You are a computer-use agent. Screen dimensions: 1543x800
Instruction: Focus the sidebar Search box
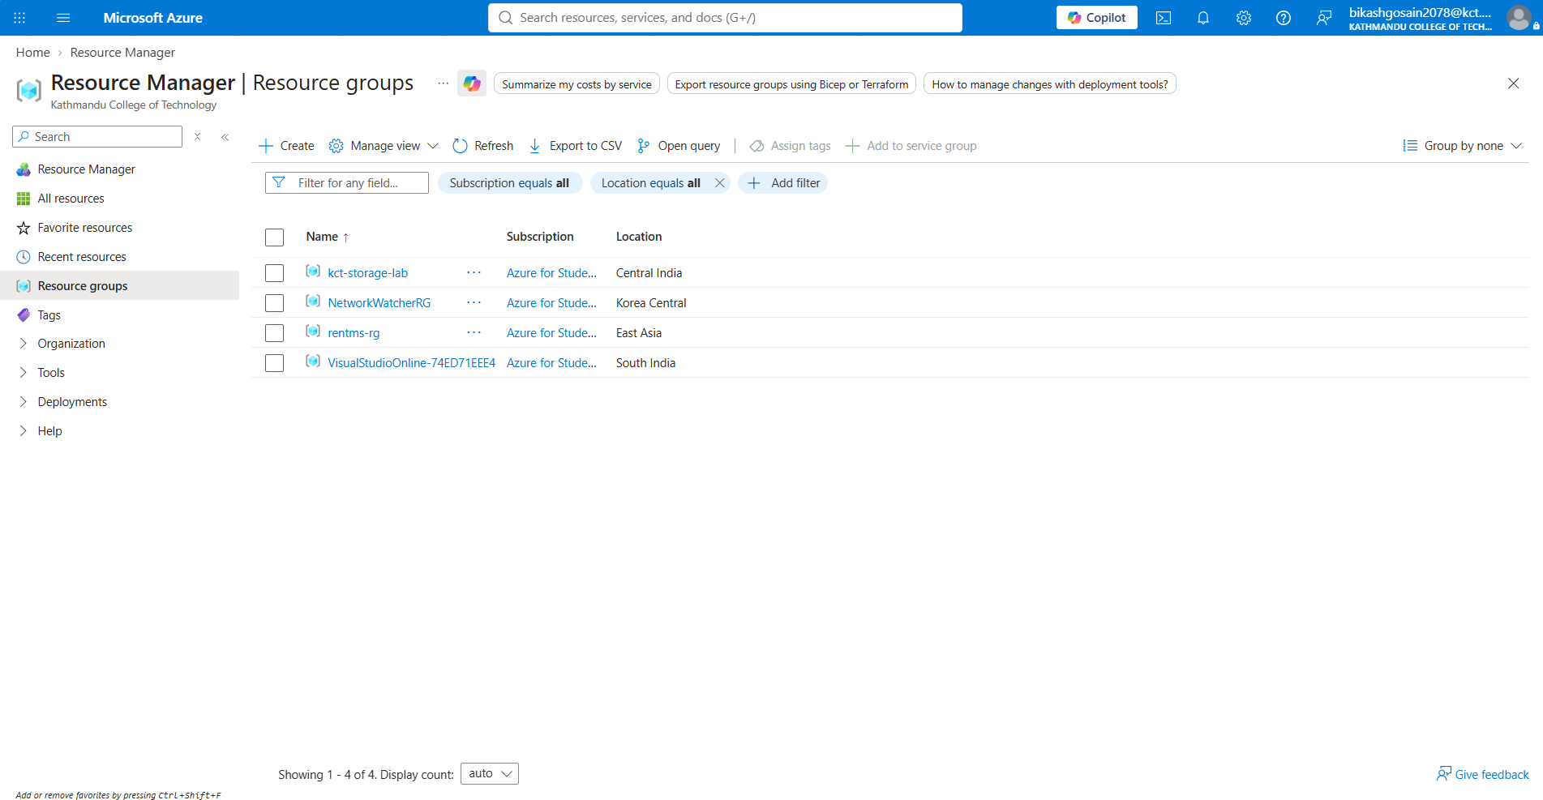click(97, 137)
